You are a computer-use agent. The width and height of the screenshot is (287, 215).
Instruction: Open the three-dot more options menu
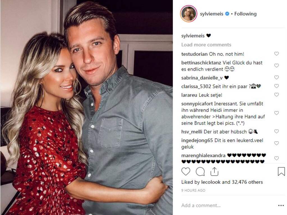[281, 205]
